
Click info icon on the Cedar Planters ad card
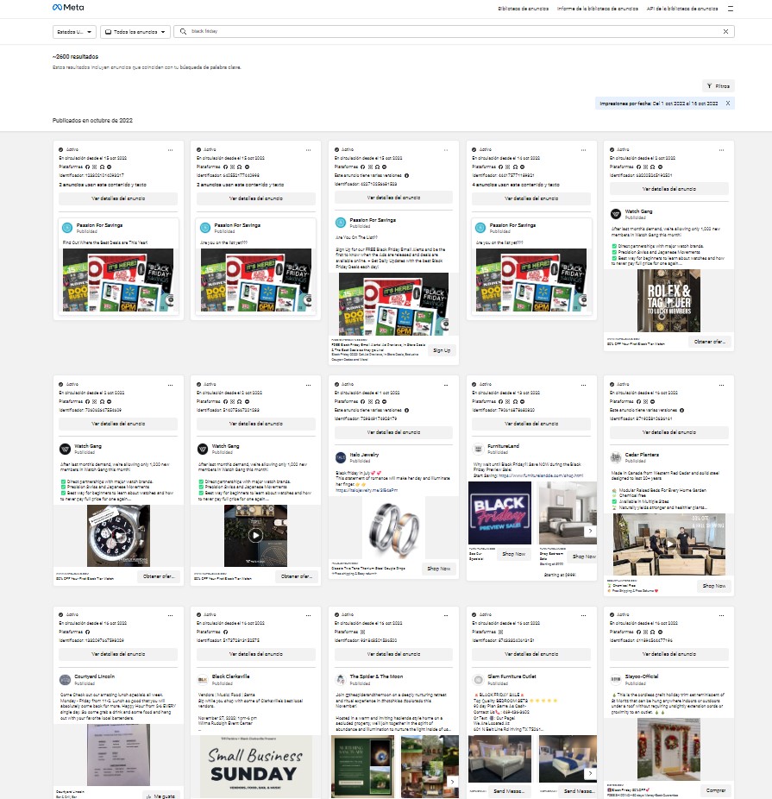(x=681, y=410)
